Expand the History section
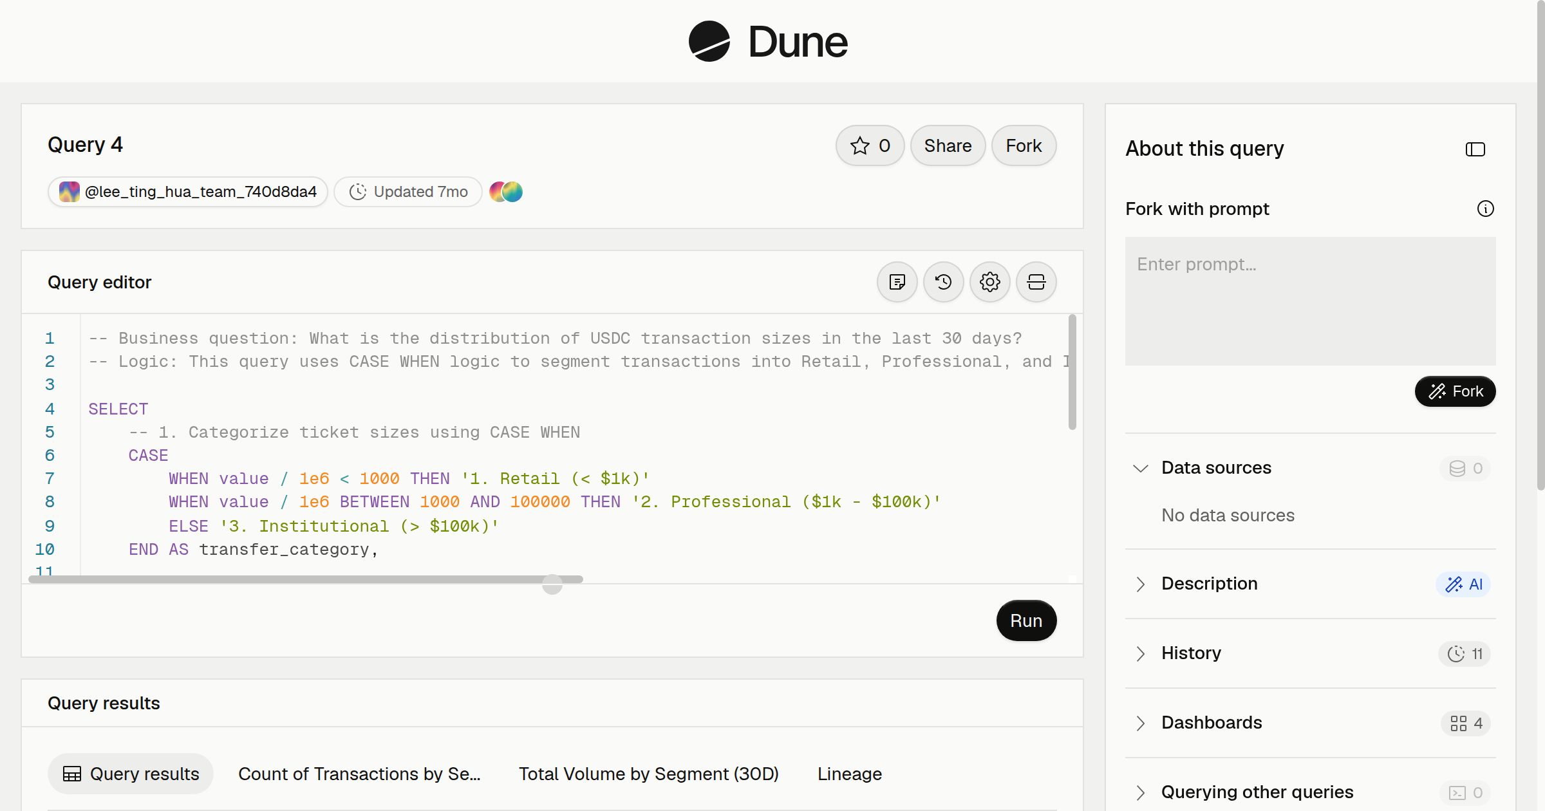The width and height of the screenshot is (1545, 811). tap(1140, 653)
